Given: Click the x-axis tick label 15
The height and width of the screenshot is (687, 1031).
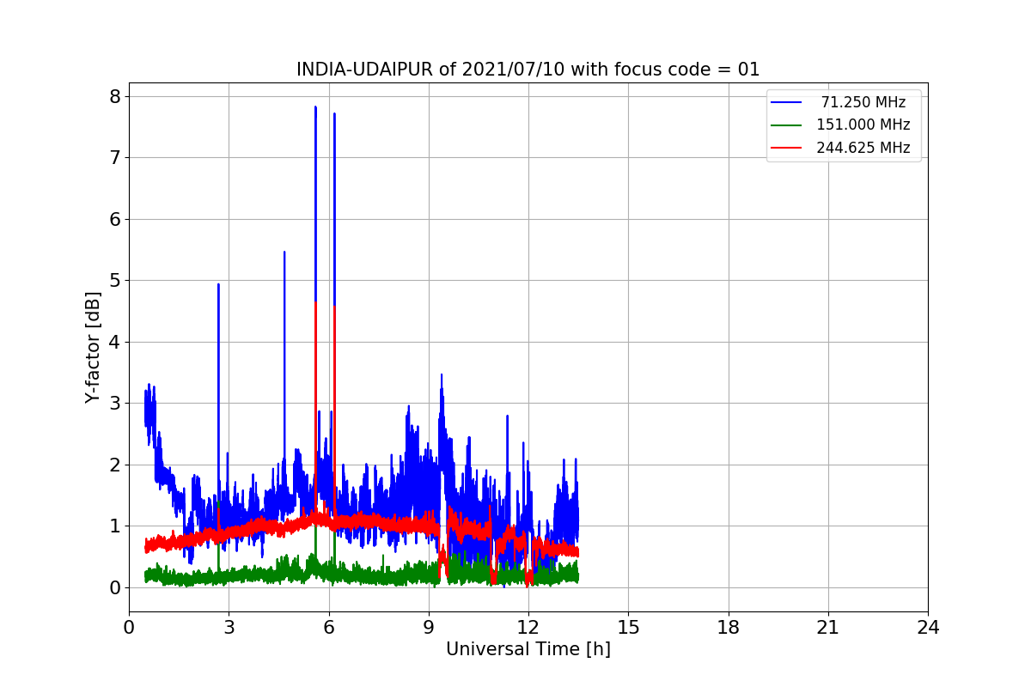Looking at the screenshot, I should pos(628,628).
